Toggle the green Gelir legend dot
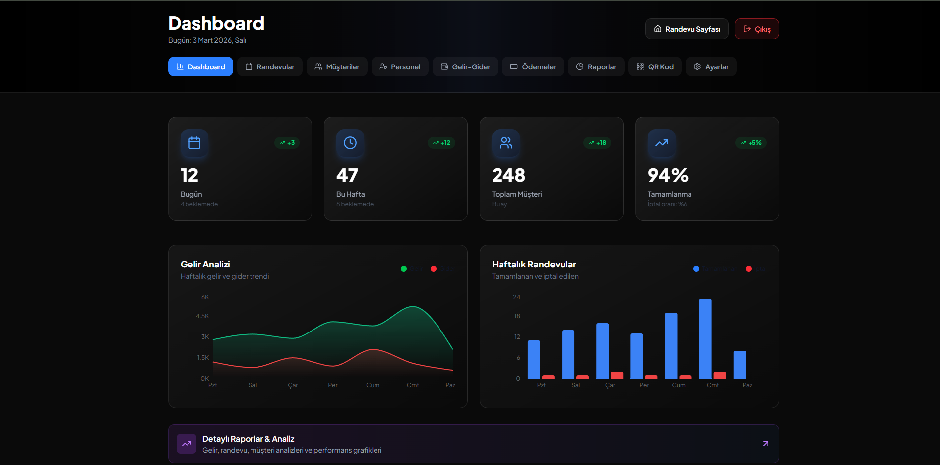The image size is (940, 465). coord(404,269)
